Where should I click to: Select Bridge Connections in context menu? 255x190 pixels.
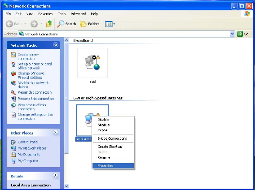113,138
